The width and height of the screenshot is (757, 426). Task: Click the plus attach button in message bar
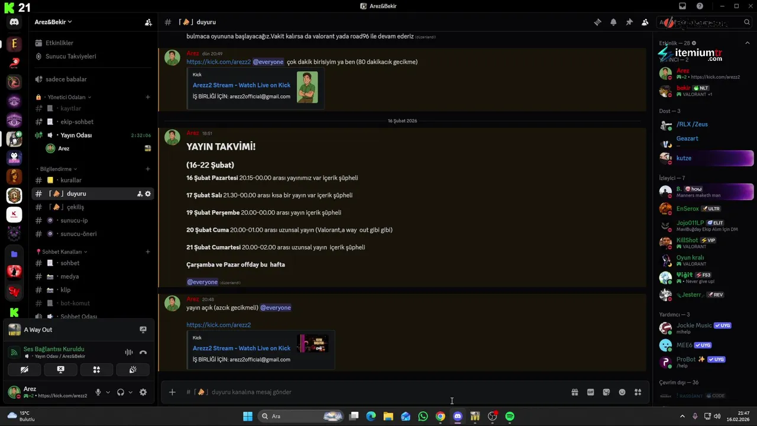[172, 392]
